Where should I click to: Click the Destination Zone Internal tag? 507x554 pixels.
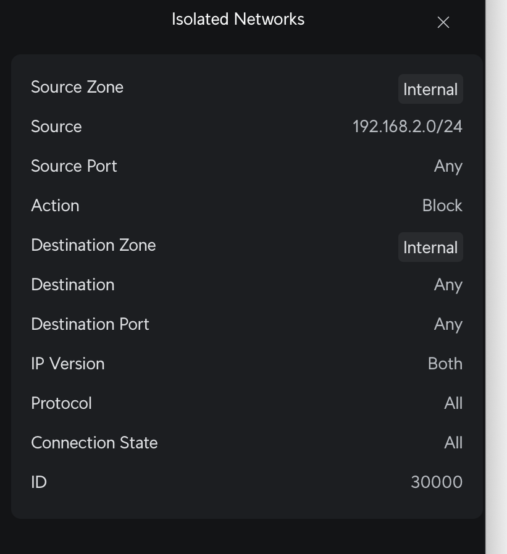[430, 247]
